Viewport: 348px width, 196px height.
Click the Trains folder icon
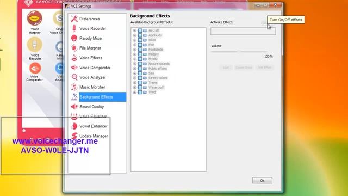(145, 83)
